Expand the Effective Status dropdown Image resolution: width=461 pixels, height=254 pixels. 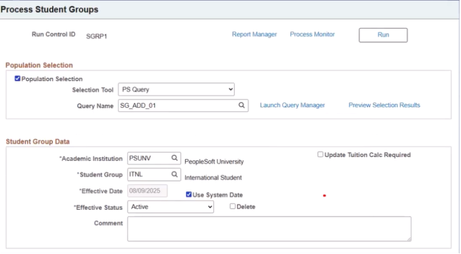point(170,206)
